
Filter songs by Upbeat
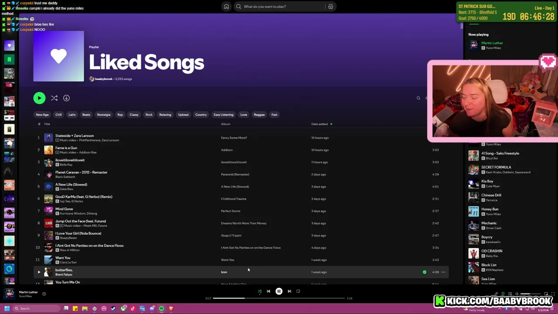point(184,115)
